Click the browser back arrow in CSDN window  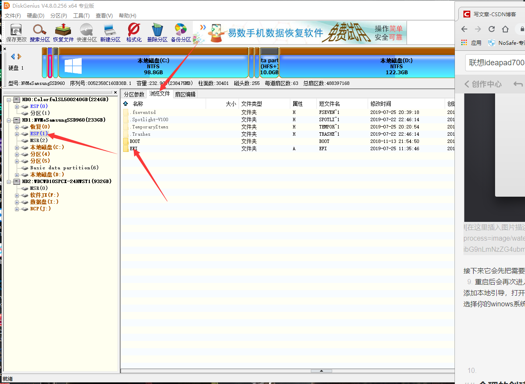point(464,29)
